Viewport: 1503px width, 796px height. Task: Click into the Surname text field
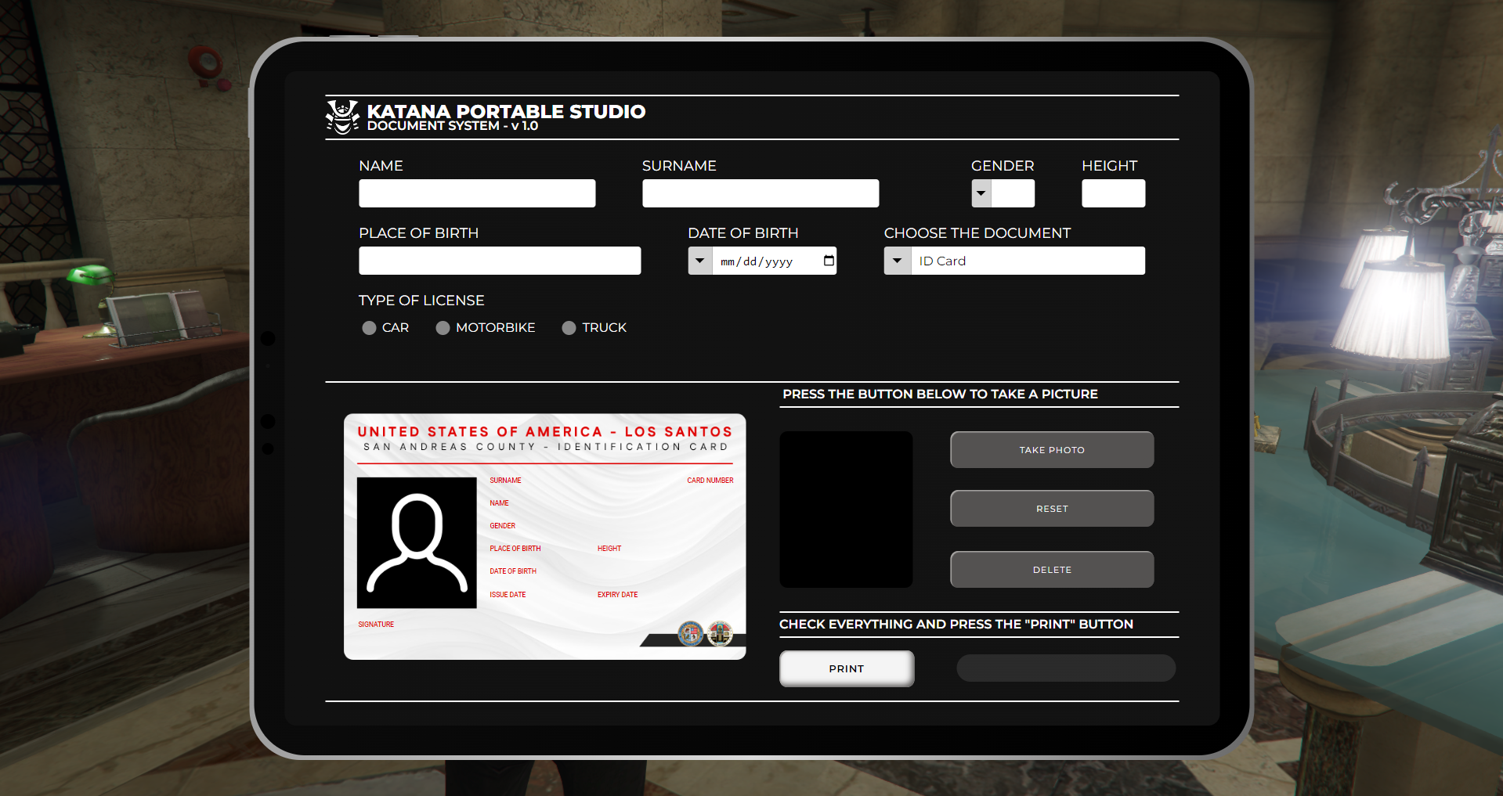click(x=760, y=193)
